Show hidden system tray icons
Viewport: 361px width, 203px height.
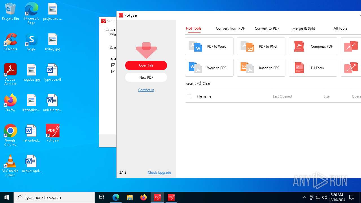coord(304,197)
